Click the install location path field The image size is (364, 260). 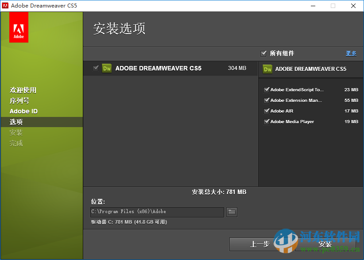(x=157, y=212)
